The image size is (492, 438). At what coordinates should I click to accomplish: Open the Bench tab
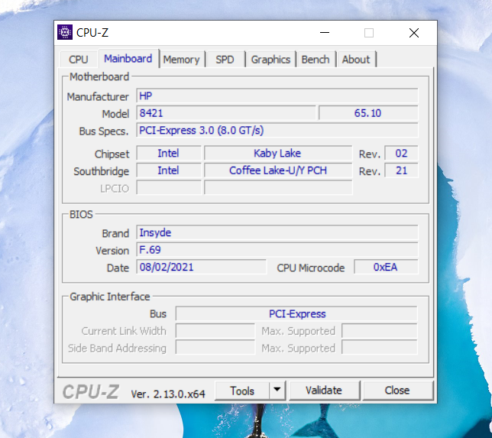(x=316, y=60)
